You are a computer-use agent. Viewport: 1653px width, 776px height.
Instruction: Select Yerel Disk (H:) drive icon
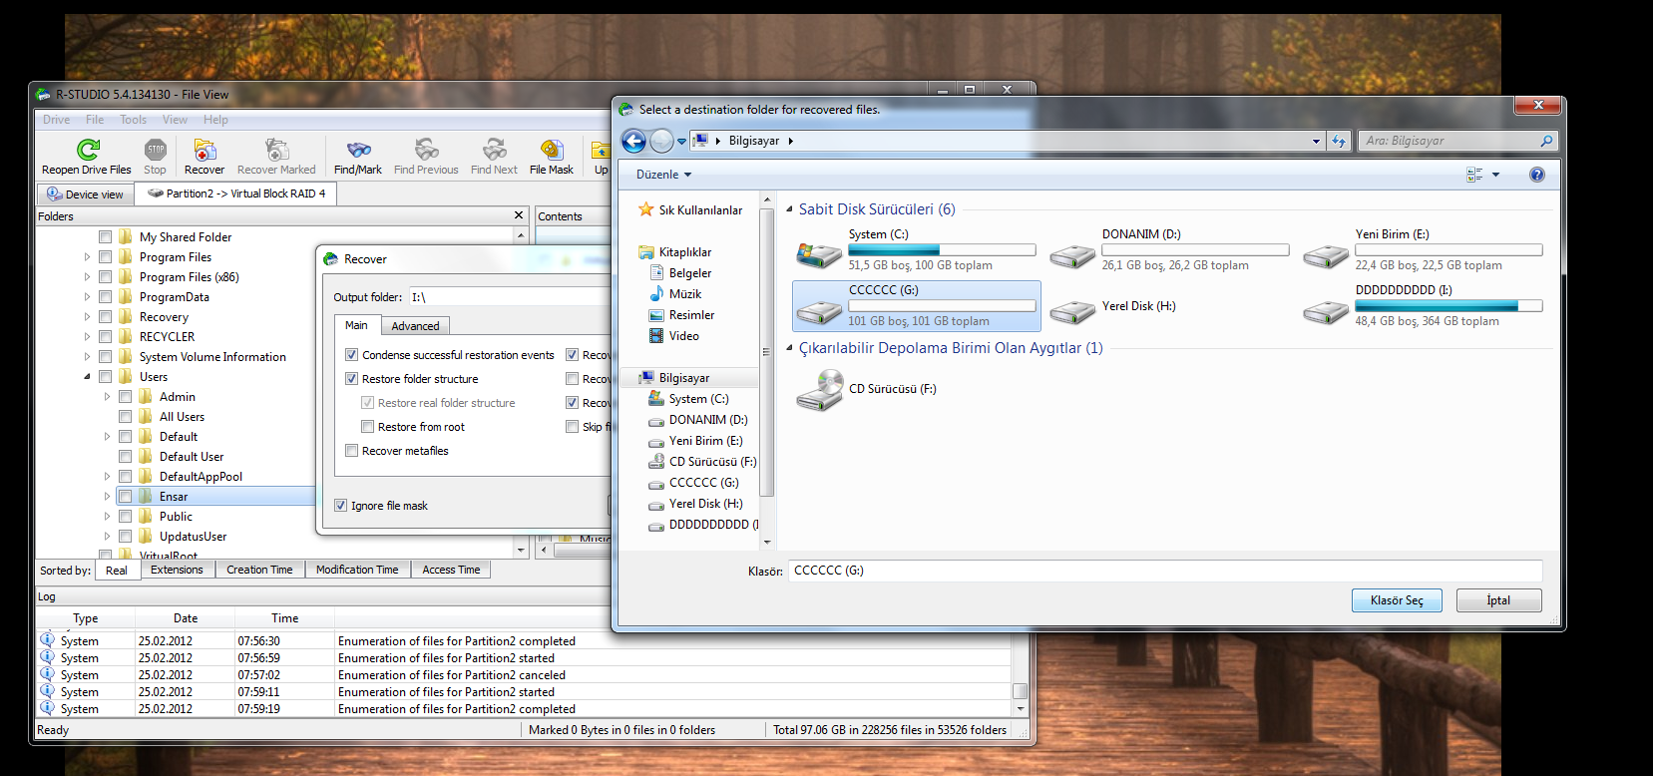(1072, 311)
